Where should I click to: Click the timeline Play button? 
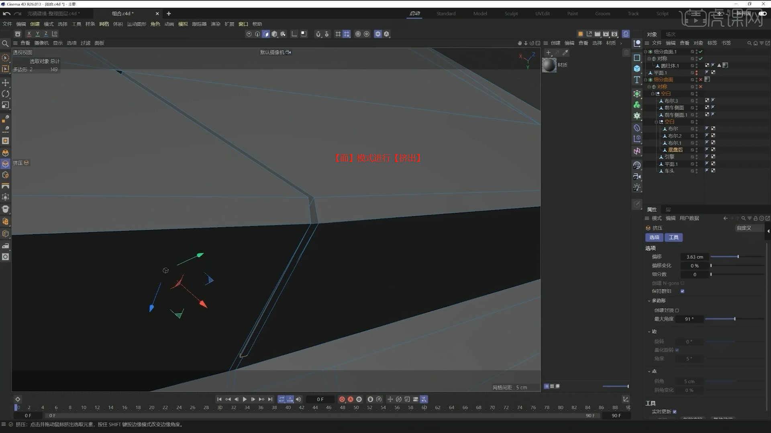(x=245, y=399)
